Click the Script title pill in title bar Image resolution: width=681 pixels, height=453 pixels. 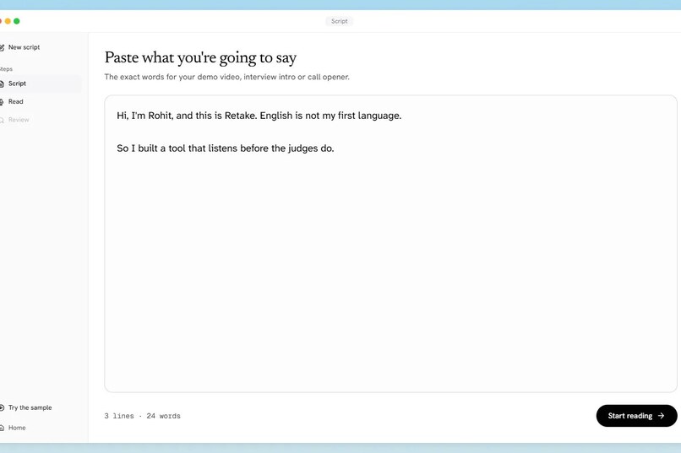pos(339,21)
